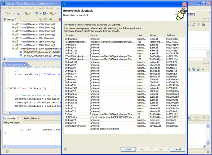Sort the table by the Binary column header
The width and height of the screenshot is (212, 155).
pyautogui.click(x=157, y=35)
